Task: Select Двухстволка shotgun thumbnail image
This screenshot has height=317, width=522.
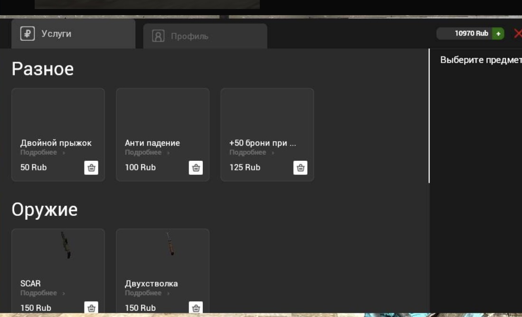Action: tap(170, 244)
